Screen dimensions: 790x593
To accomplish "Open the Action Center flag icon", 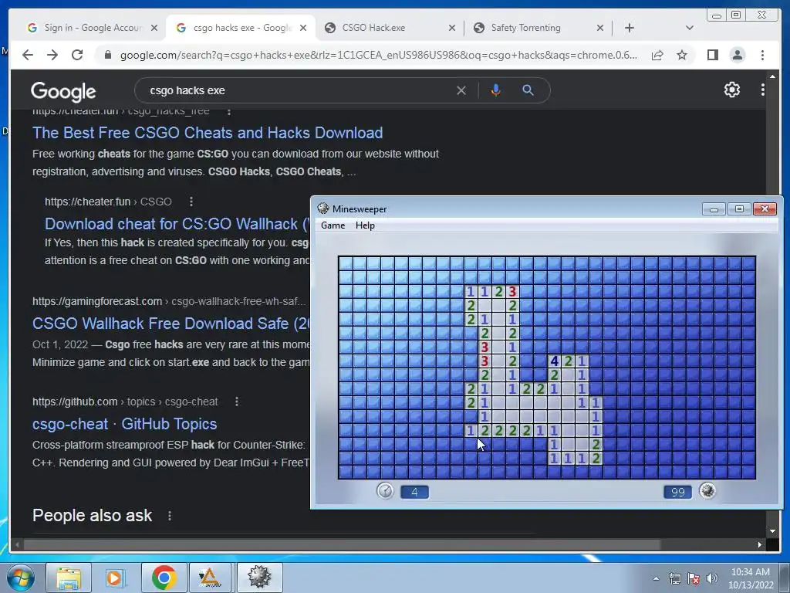I will point(694,578).
